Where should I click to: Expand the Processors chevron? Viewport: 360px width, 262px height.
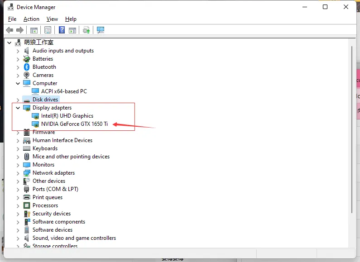coord(18,206)
